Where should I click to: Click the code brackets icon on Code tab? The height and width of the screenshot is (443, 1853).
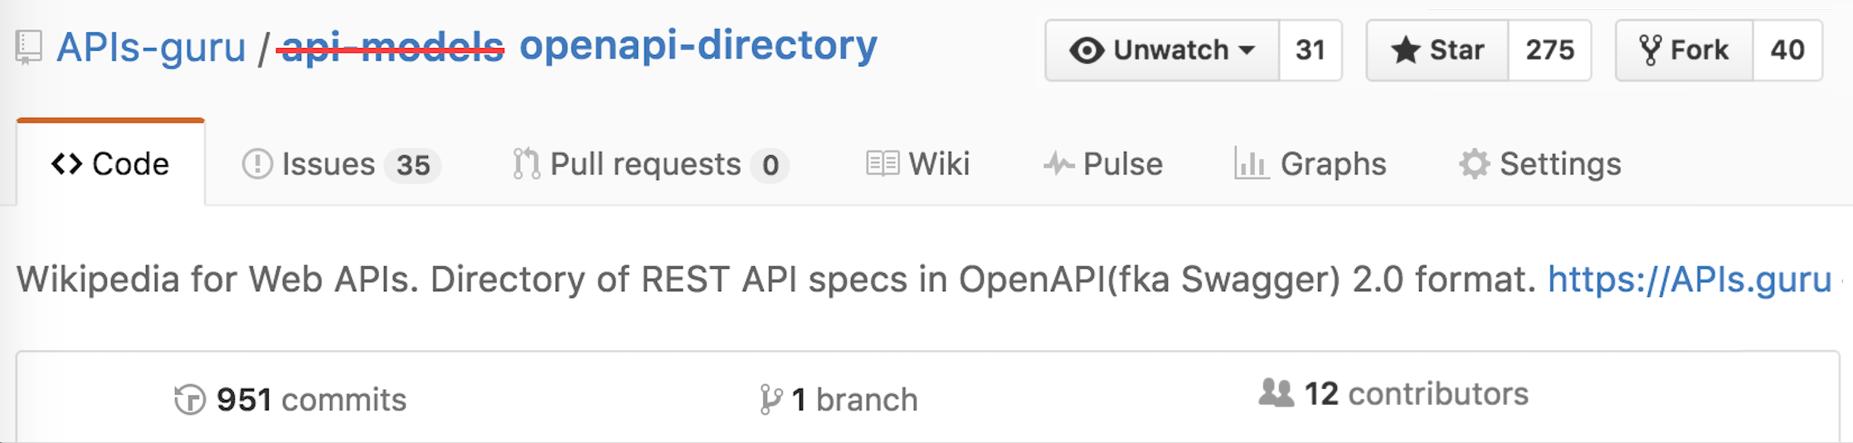click(x=66, y=163)
